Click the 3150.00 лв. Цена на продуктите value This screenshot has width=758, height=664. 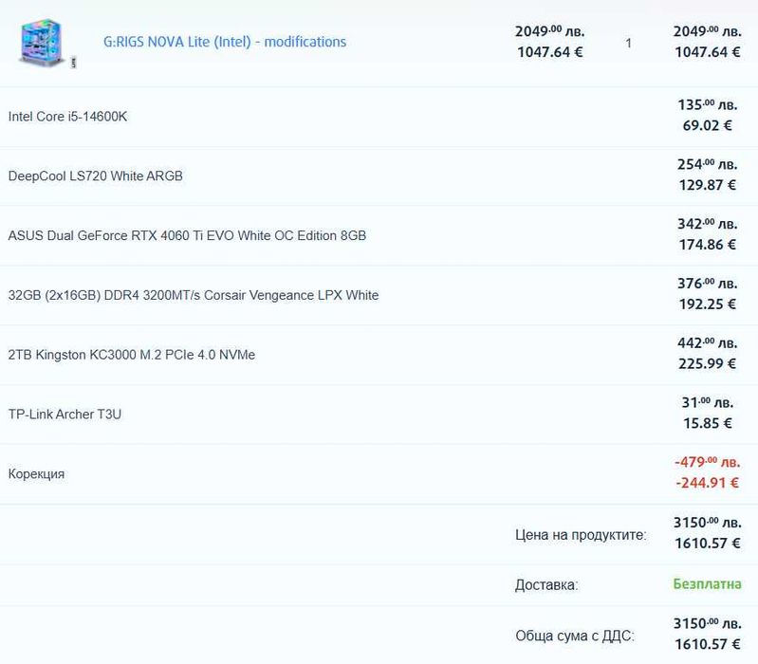click(707, 523)
